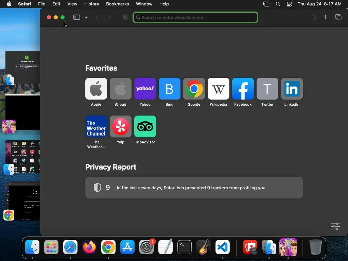
Task: Open the Hollywood Story game in the Dock
Action: point(288,247)
